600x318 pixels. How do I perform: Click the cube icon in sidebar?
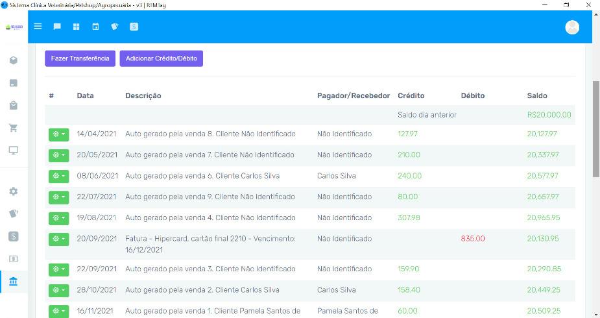(14, 60)
